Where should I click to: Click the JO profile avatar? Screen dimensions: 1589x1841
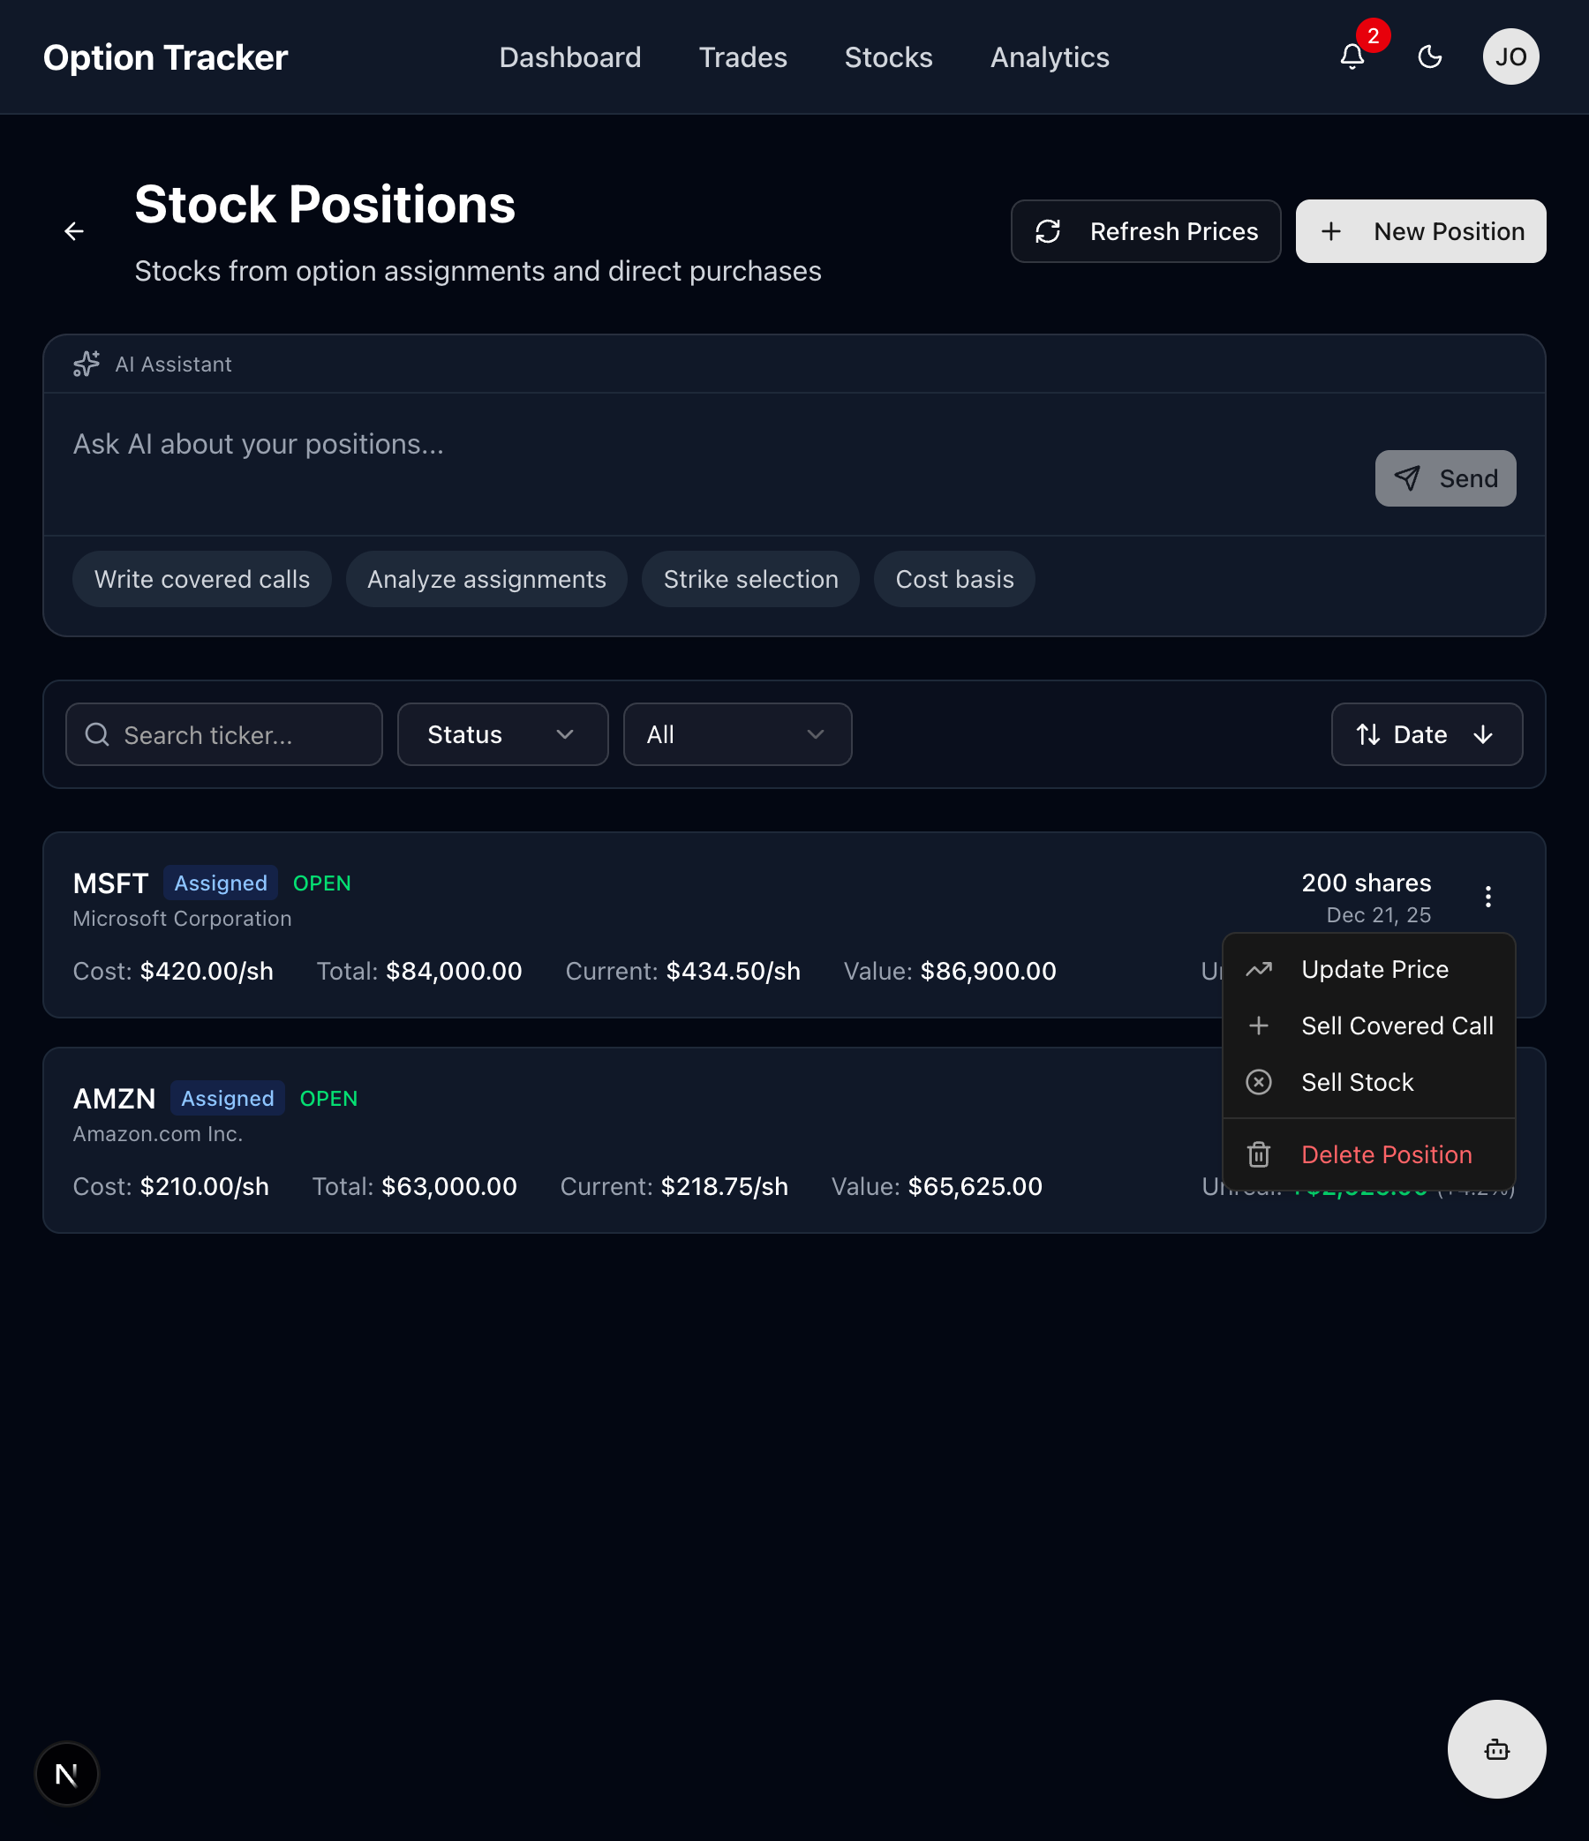[x=1510, y=56]
